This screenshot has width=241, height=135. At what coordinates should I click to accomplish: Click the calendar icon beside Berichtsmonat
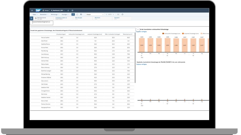tap(36, 18)
